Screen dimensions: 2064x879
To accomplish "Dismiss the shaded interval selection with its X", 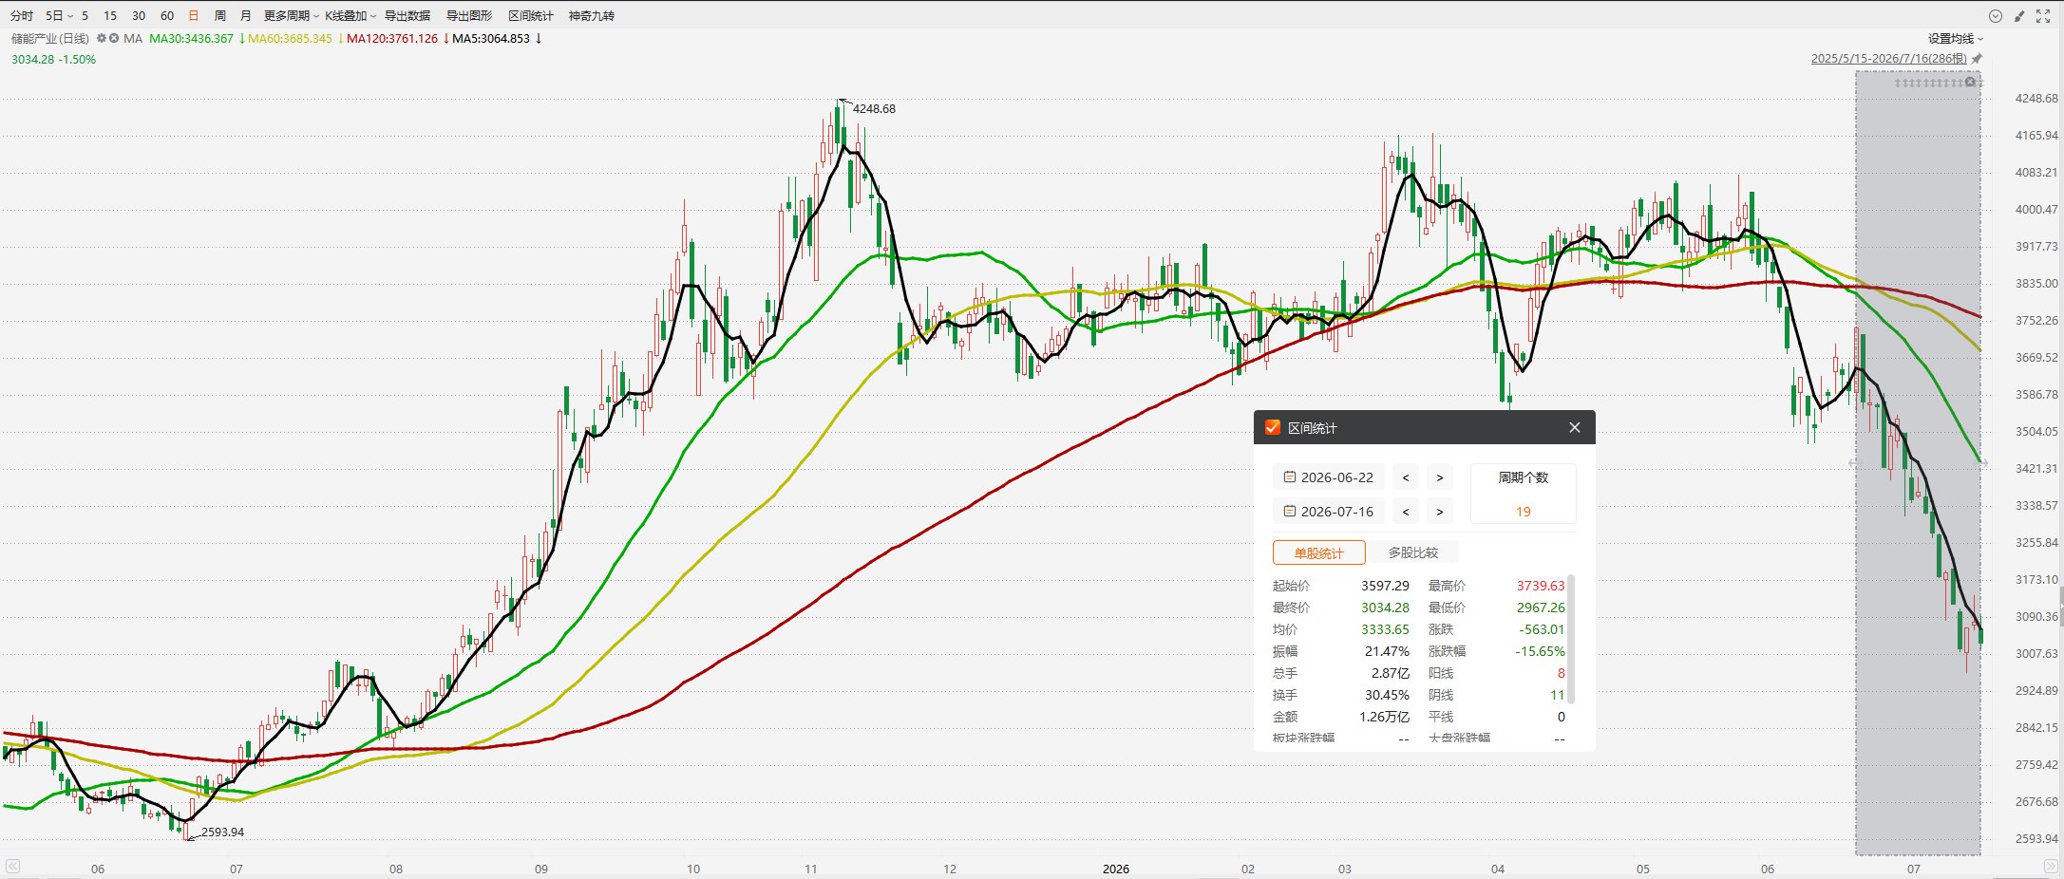I will 1970,83.
